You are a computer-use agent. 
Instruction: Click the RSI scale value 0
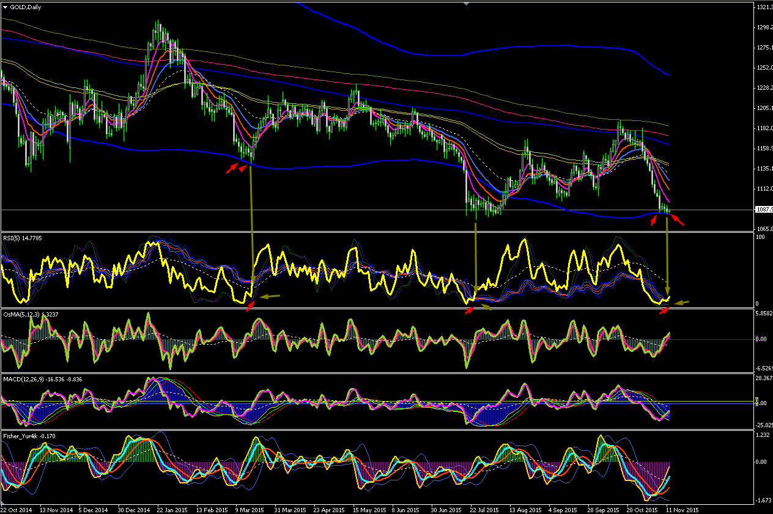pyautogui.click(x=758, y=303)
